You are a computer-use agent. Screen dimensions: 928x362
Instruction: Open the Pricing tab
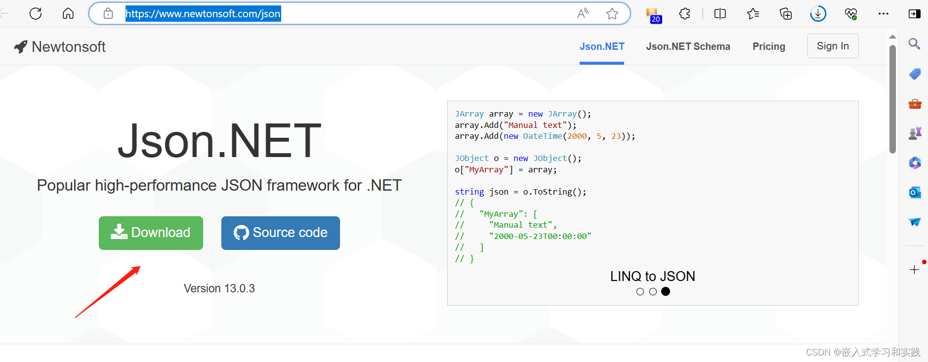pyautogui.click(x=769, y=46)
